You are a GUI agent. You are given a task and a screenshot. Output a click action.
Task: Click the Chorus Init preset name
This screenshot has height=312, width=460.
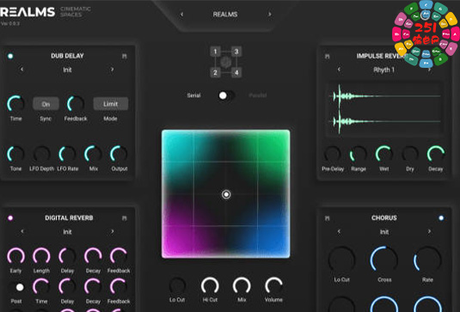click(x=384, y=232)
